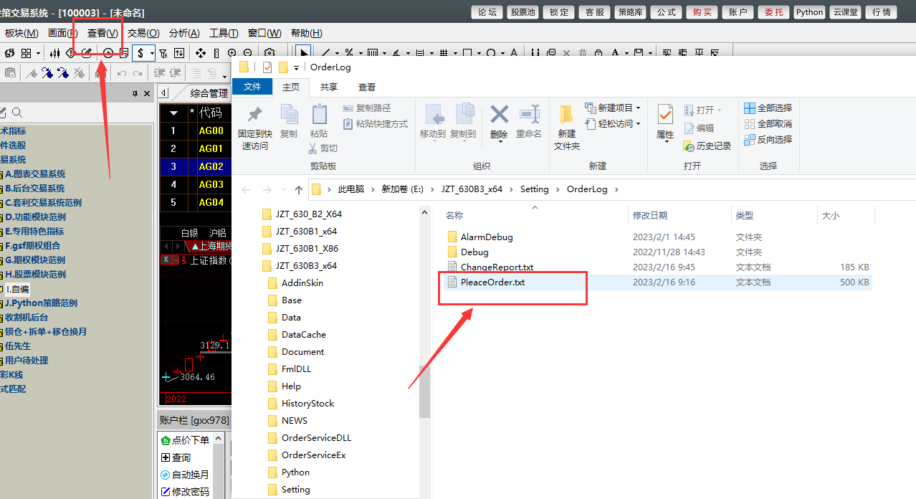This screenshot has height=499, width=916.
Task: Select JZT_630B1_x64 in the folder tree
Action: pyautogui.click(x=306, y=231)
